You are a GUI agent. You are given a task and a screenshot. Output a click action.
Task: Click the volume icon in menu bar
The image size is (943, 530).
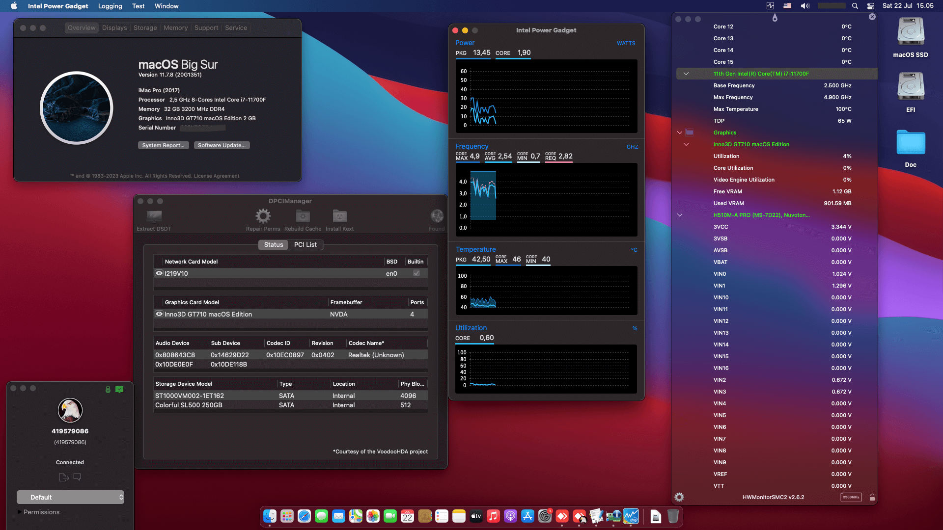pos(804,6)
